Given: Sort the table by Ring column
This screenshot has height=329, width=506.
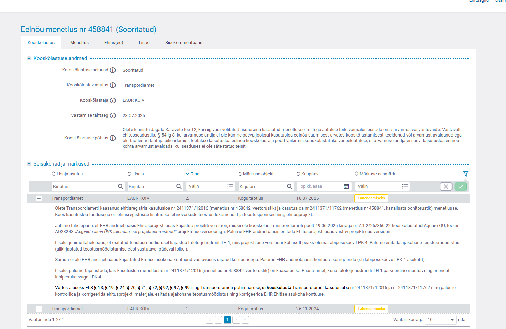Looking at the screenshot, I should coord(193,174).
